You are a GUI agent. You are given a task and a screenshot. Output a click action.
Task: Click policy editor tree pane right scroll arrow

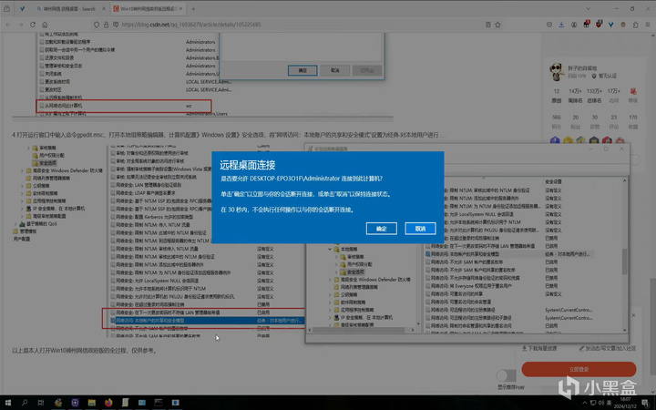pos(413,330)
